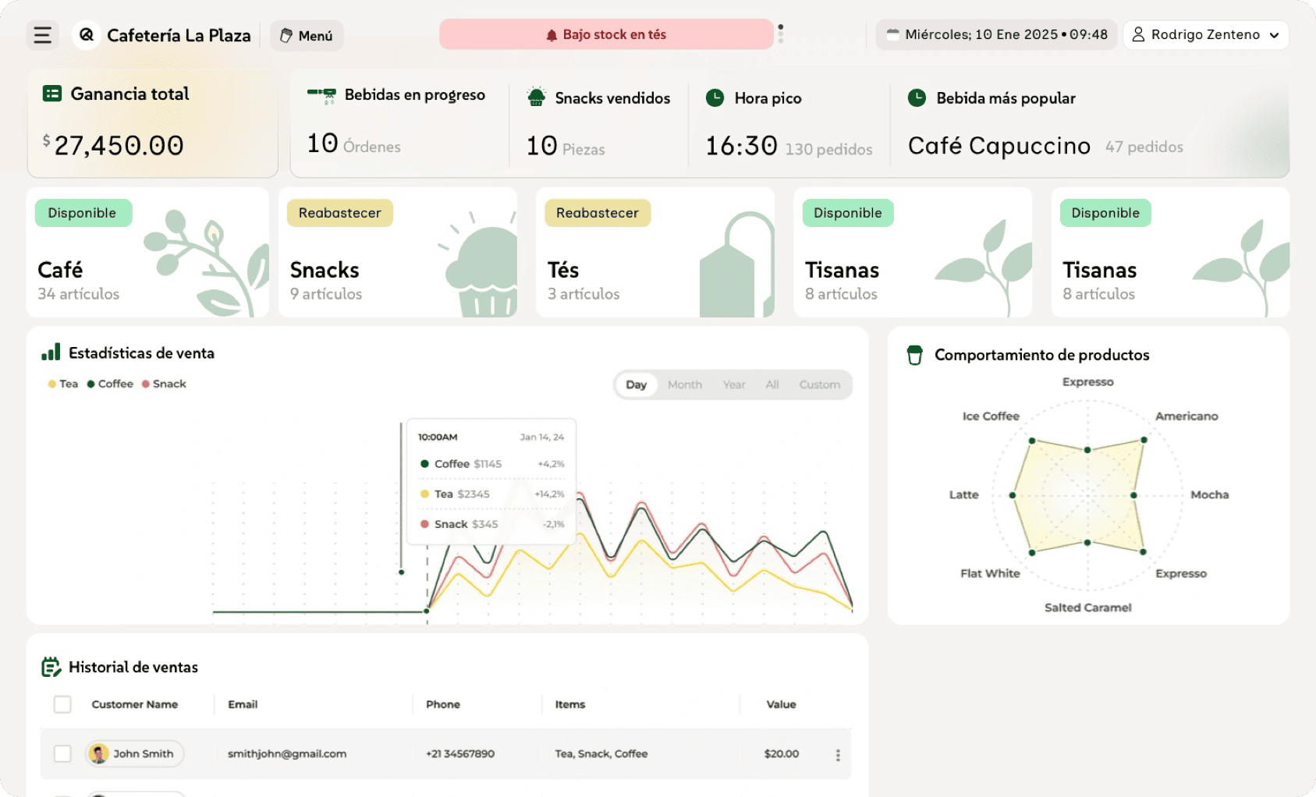Click the bell icon in stock alert
The height and width of the screenshot is (797, 1316).
point(552,35)
